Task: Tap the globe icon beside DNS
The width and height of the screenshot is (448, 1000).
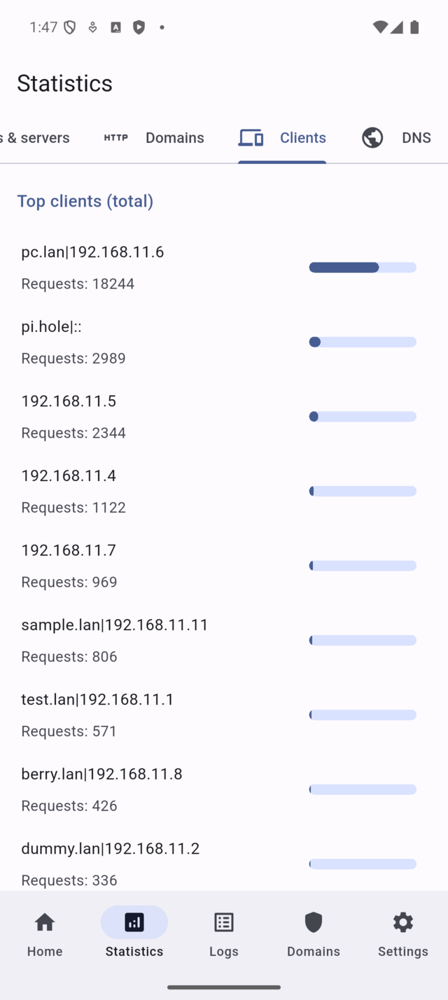Action: [372, 137]
